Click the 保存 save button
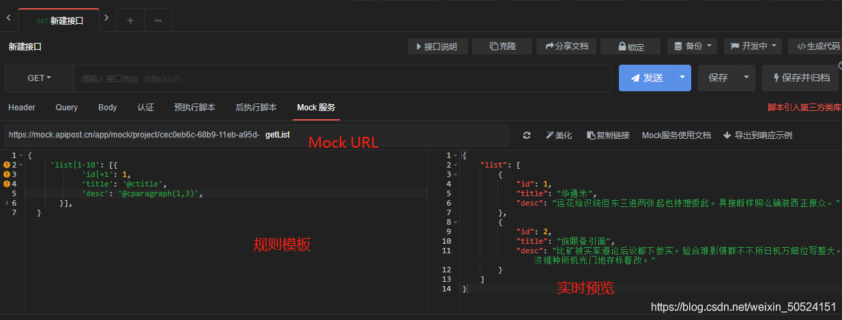The image size is (842, 320). pos(718,78)
